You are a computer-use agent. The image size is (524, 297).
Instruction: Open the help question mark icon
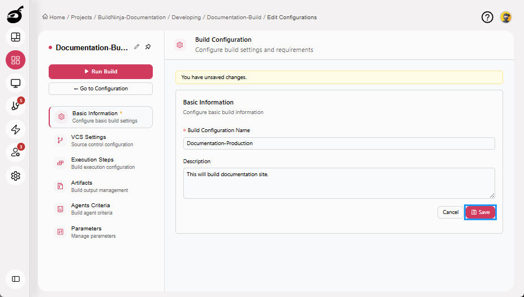[487, 17]
